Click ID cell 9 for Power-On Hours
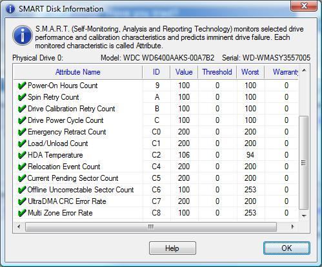Viewport: 322px width, 267px height. 157,86
